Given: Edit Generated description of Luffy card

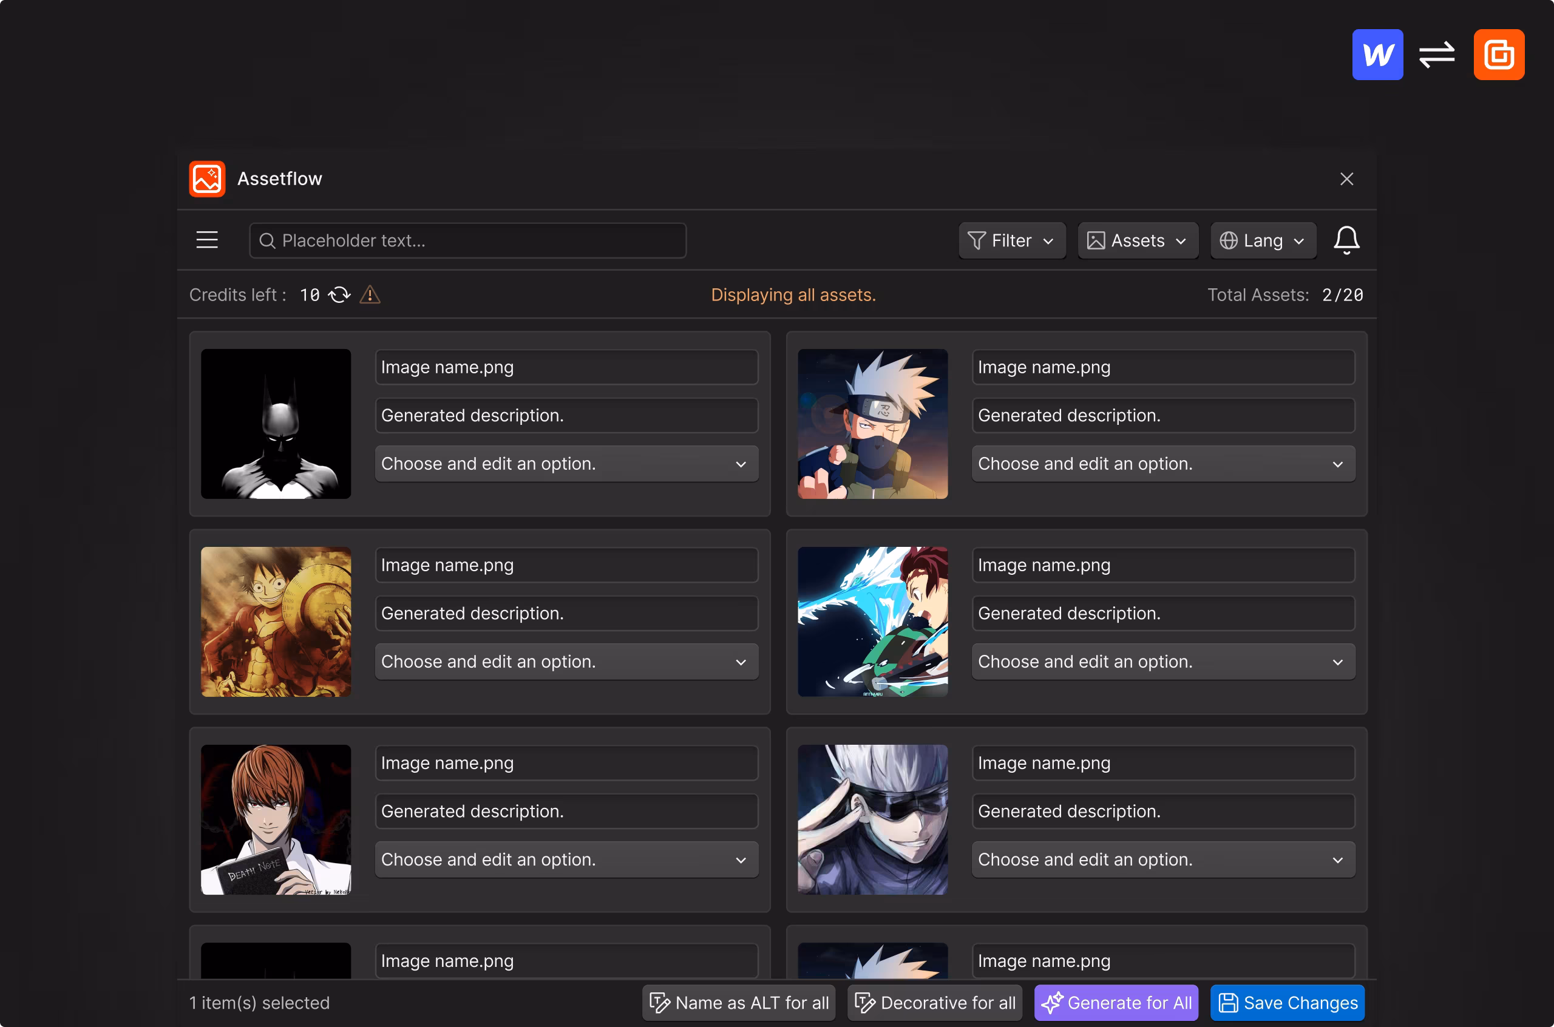Looking at the screenshot, I should pos(566,613).
